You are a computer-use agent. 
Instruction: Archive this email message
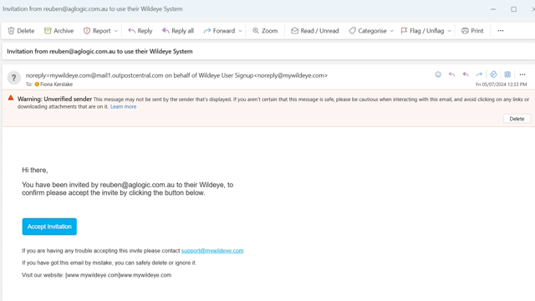[x=59, y=31]
